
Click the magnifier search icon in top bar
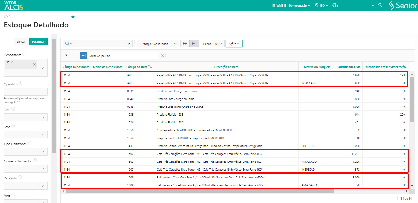(380, 5)
